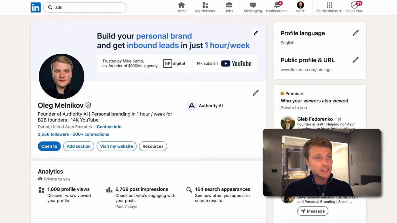
Task: Click the Open to button
Action: pos(49,146)
